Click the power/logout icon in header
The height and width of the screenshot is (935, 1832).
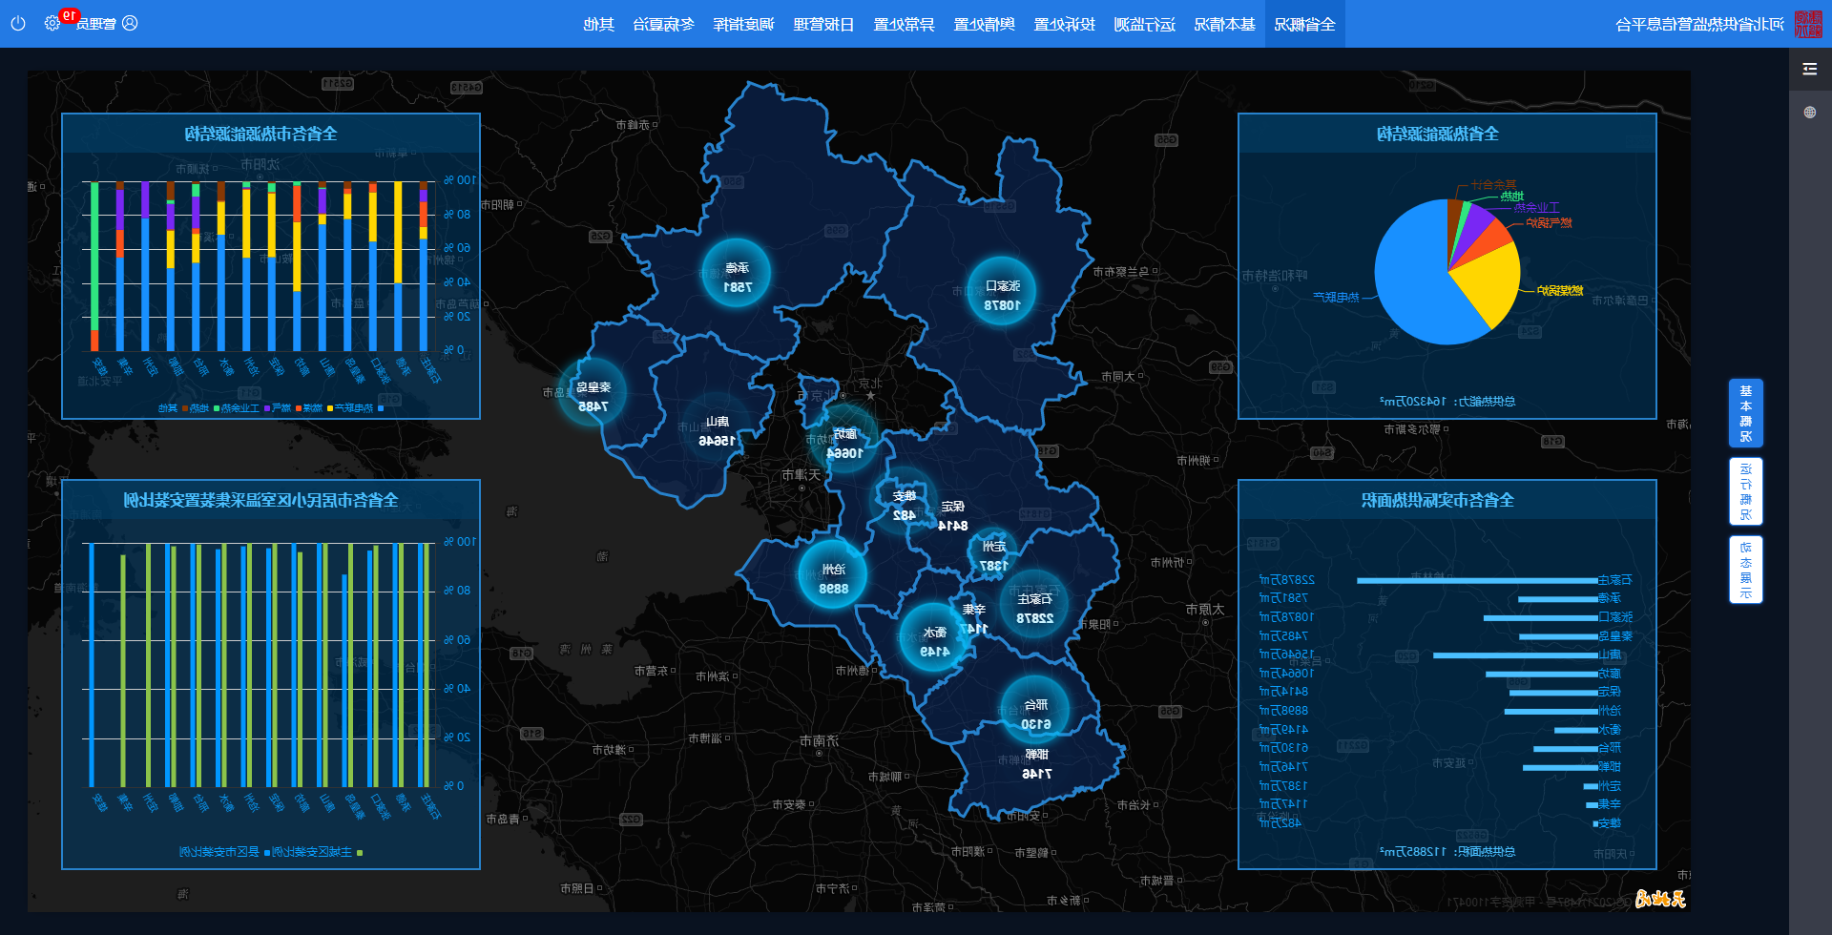tap(18, 23)
